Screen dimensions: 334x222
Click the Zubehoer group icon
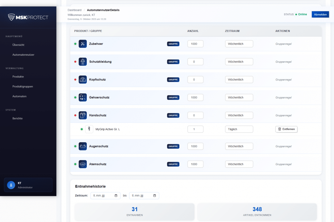83,43
